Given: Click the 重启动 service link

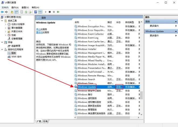Looking at the screenshot, I should 39,32.
